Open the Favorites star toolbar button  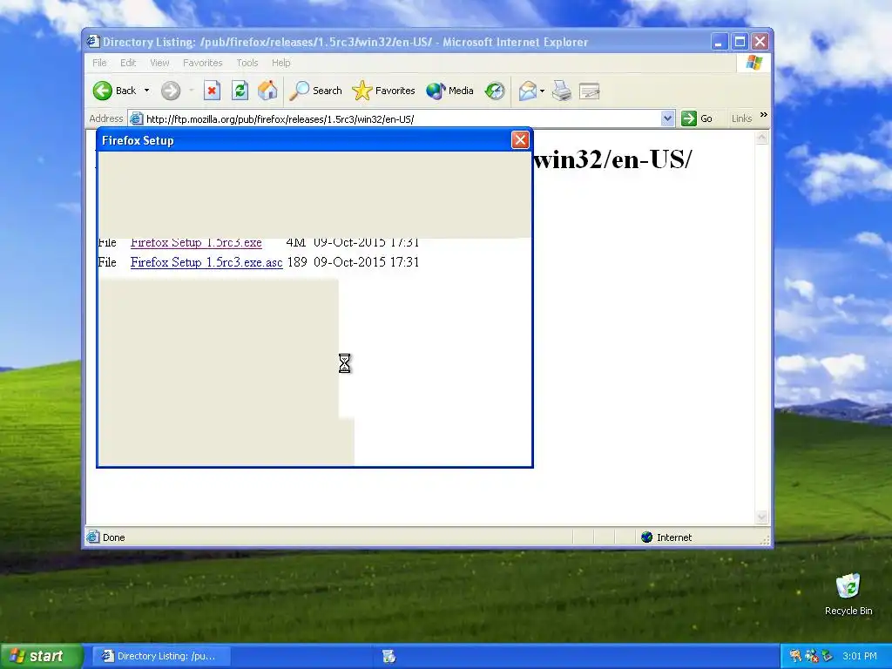[x=383, y=91]
